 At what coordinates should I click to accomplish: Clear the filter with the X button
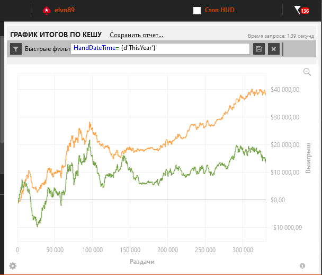[273, 49]
